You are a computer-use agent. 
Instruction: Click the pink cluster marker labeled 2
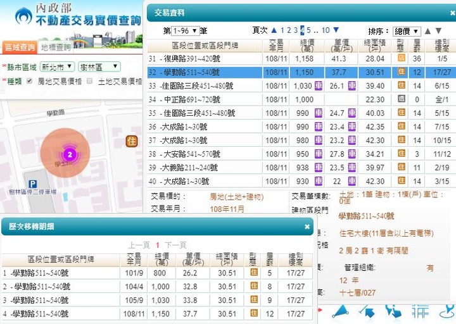pos(70,154)
